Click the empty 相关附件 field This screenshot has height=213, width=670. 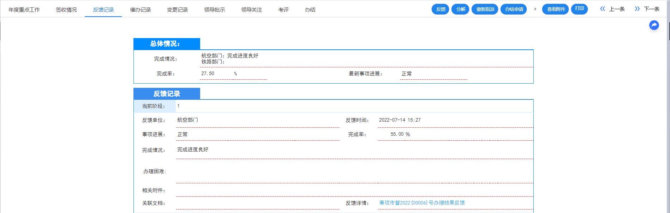click(354, 190)
